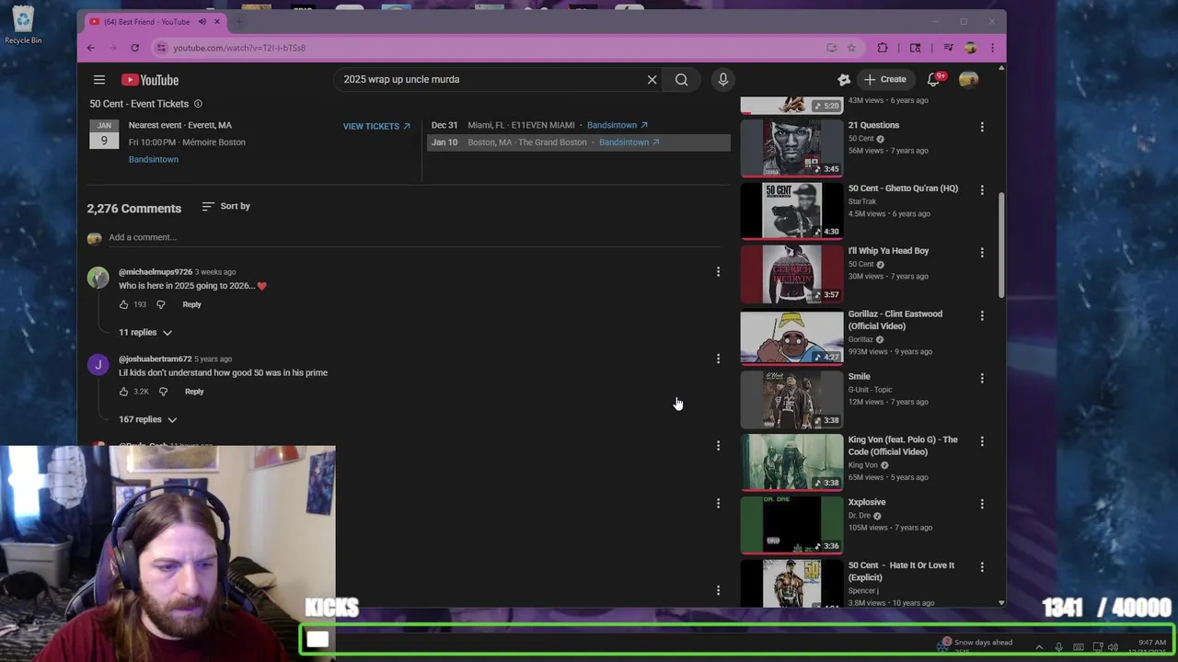Open the taskbar volume control
The height and width of the screenshot is (662, 1178).
1113,647
